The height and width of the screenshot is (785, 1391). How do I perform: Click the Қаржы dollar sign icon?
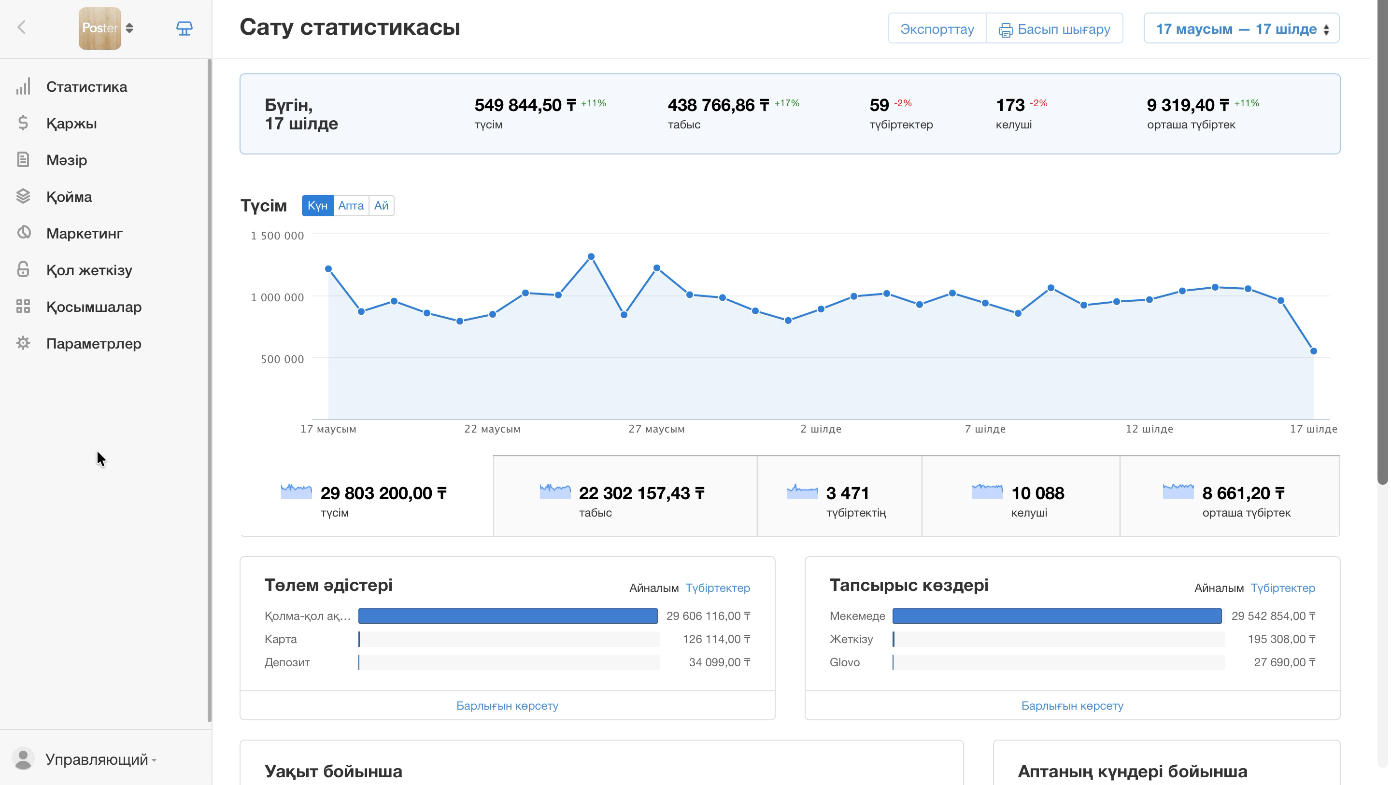tap(23, 123)
